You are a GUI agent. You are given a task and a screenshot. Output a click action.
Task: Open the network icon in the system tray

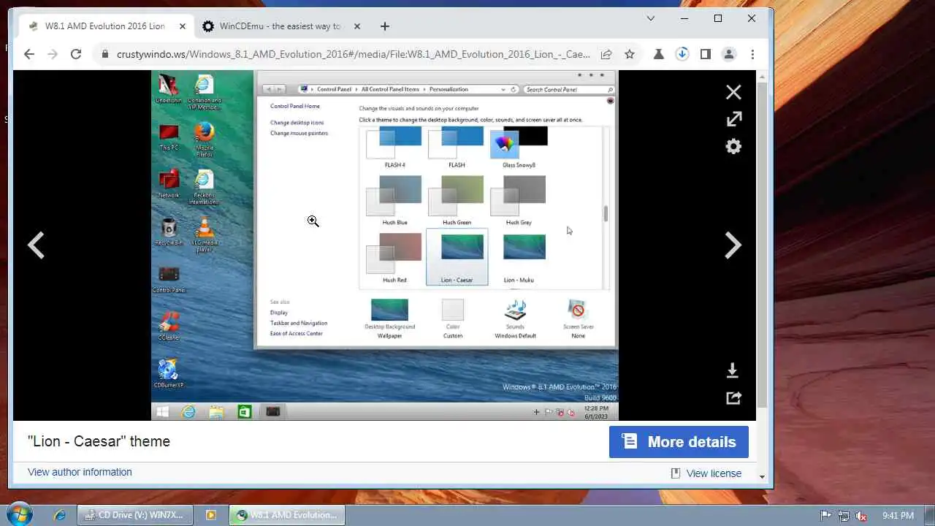[844, 516]
